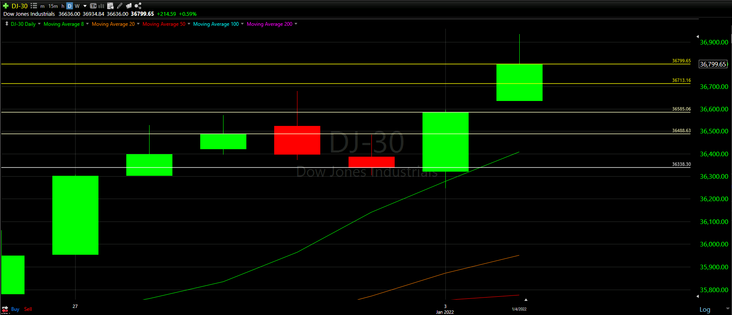Click the Moving Average 200 legend label
Viewport: 732px width, 315px height.
pos(270,24)
